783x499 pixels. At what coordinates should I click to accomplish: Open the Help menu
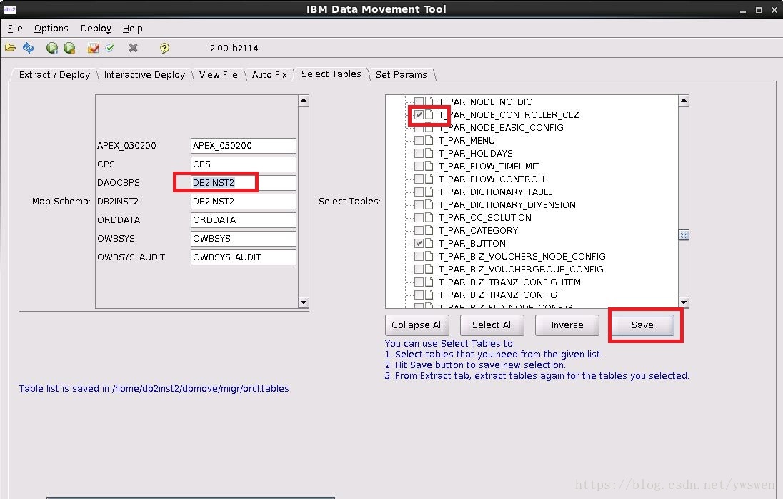[x=132, y=29]
